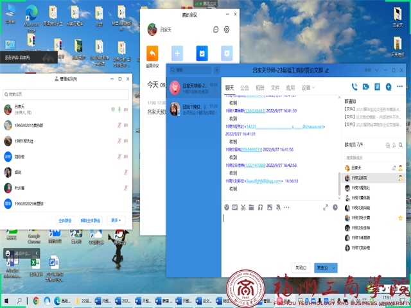Click the invite member icon in group members header
This screenshot has width=411, height=308.
[394, 145]
